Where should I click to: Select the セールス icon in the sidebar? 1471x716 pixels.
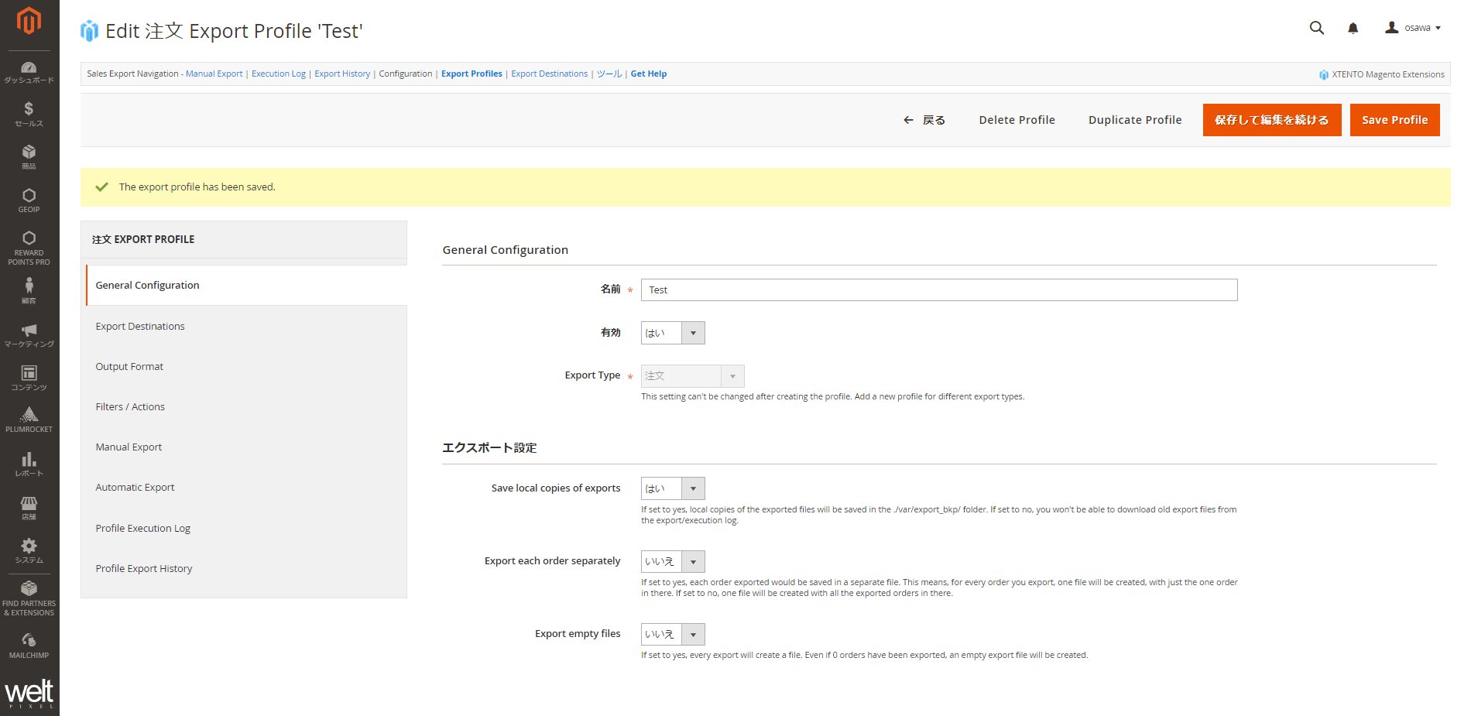29,114
